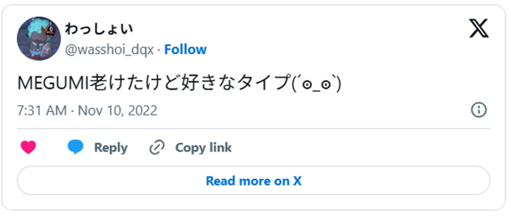The image size is (511, 216).
Task: Open the わっしょい profile avatar
Action: click(39, 39)
